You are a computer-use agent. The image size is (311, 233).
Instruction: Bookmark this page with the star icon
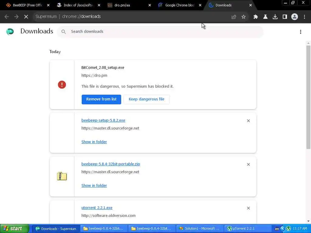(x=244, y=17)
